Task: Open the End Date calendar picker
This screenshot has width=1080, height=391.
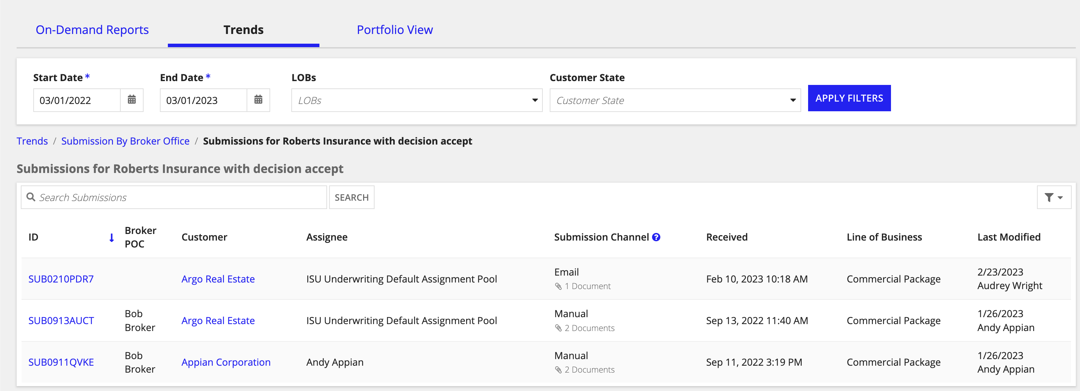Action: pos(258,100)
